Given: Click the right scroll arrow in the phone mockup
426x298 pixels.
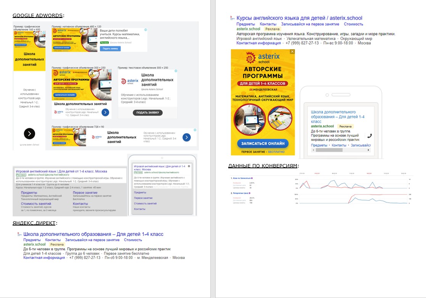Looking at the screenshot, I should click(368, 150).
